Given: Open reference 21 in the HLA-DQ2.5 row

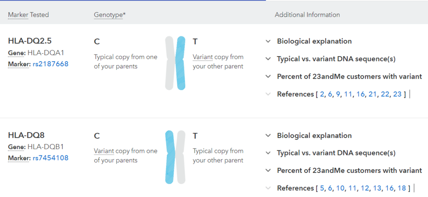Looking at the screenshot, I should click(x=372, y=94).
